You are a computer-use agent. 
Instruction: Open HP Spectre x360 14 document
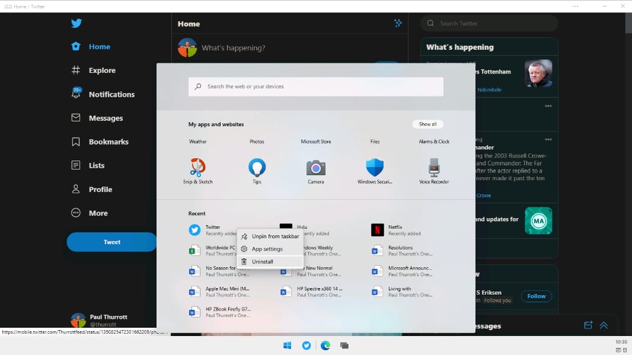(311, 292)
